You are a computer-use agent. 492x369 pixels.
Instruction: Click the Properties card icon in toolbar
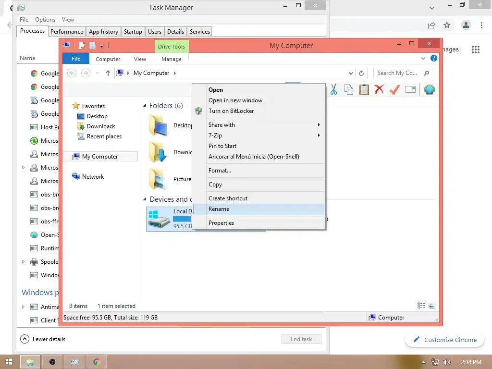[x=410, y=90]
